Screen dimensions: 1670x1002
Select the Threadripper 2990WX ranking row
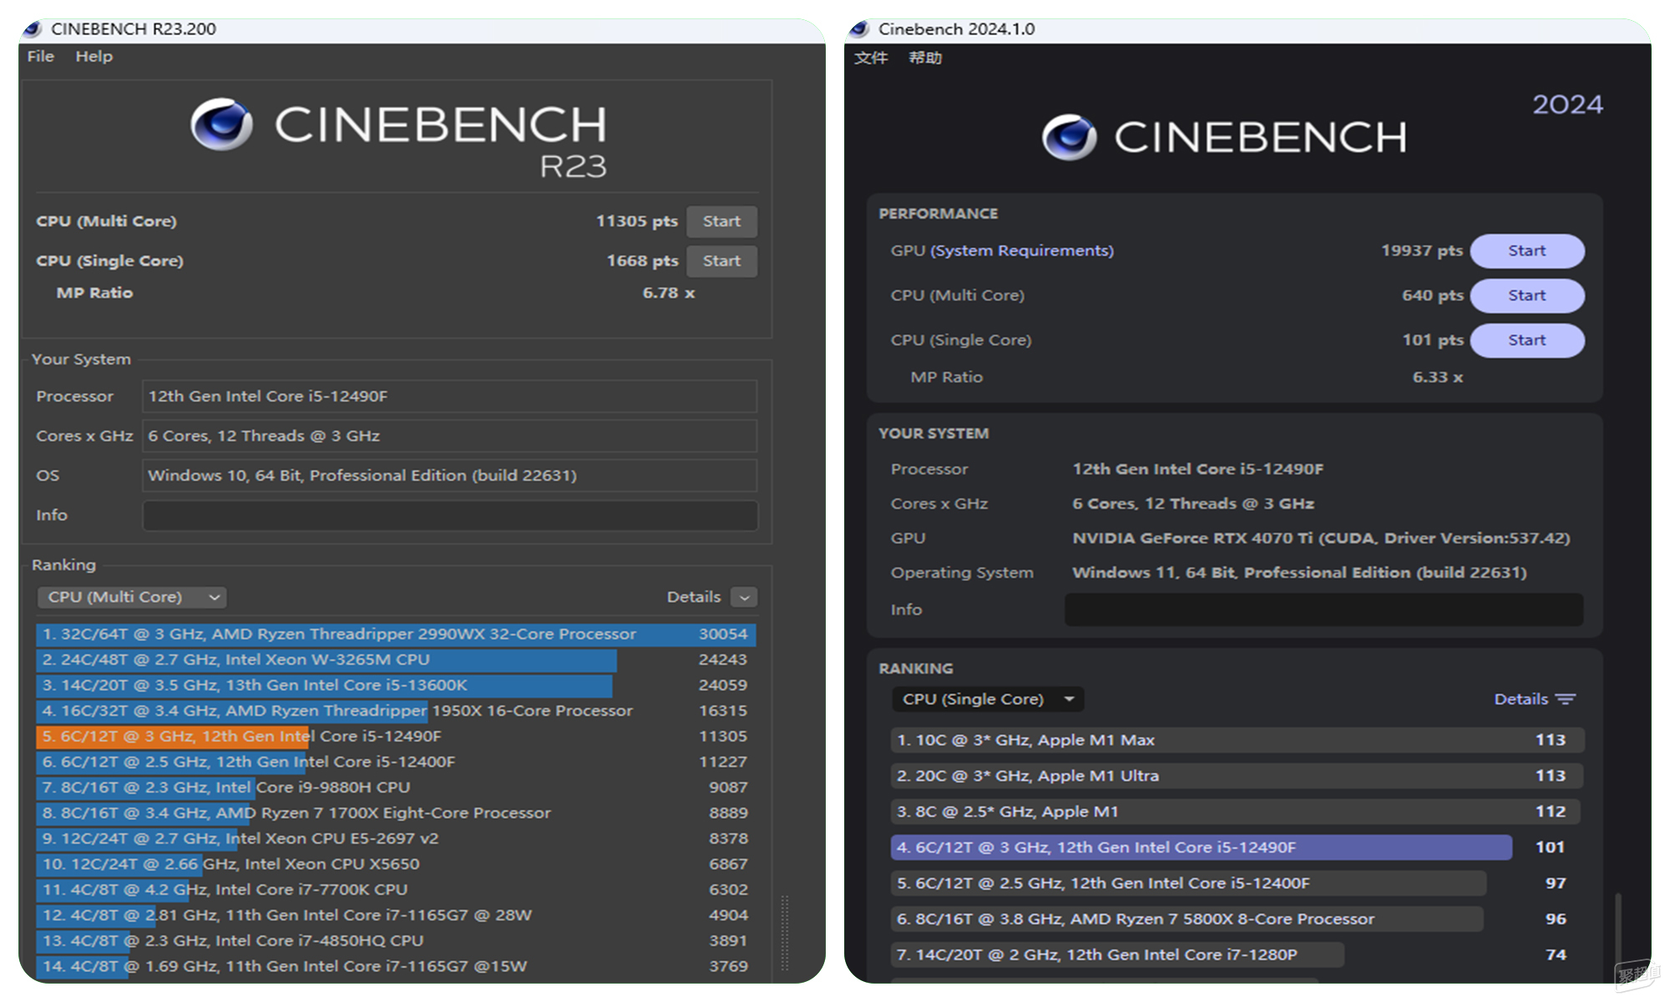click(396, 634)
